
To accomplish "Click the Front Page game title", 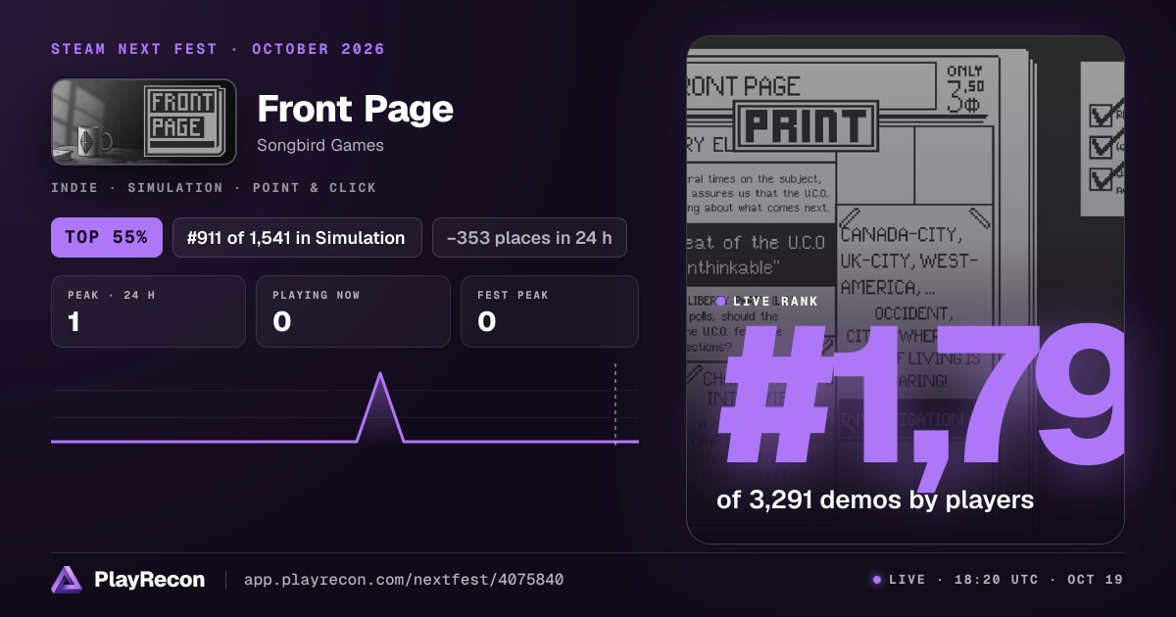I will [355, 109].
